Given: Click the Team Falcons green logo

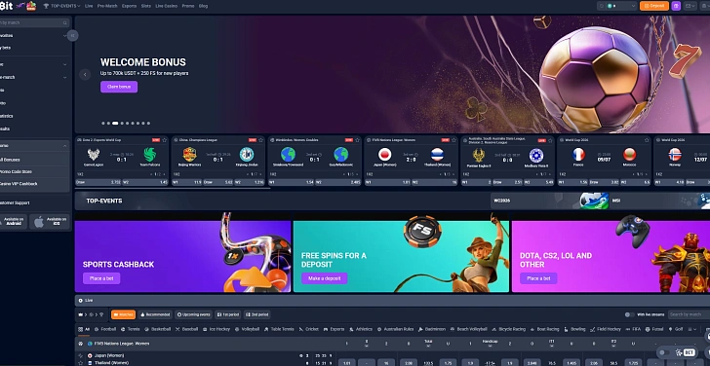Looking at the screenshot, I should pos(149,155).
